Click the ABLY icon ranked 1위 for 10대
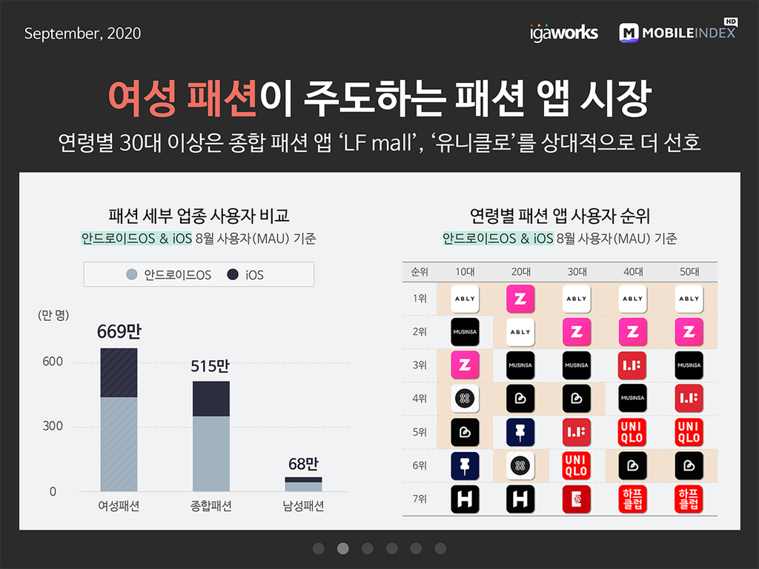This screenshot has width=759, height=569. click(465, 299)
